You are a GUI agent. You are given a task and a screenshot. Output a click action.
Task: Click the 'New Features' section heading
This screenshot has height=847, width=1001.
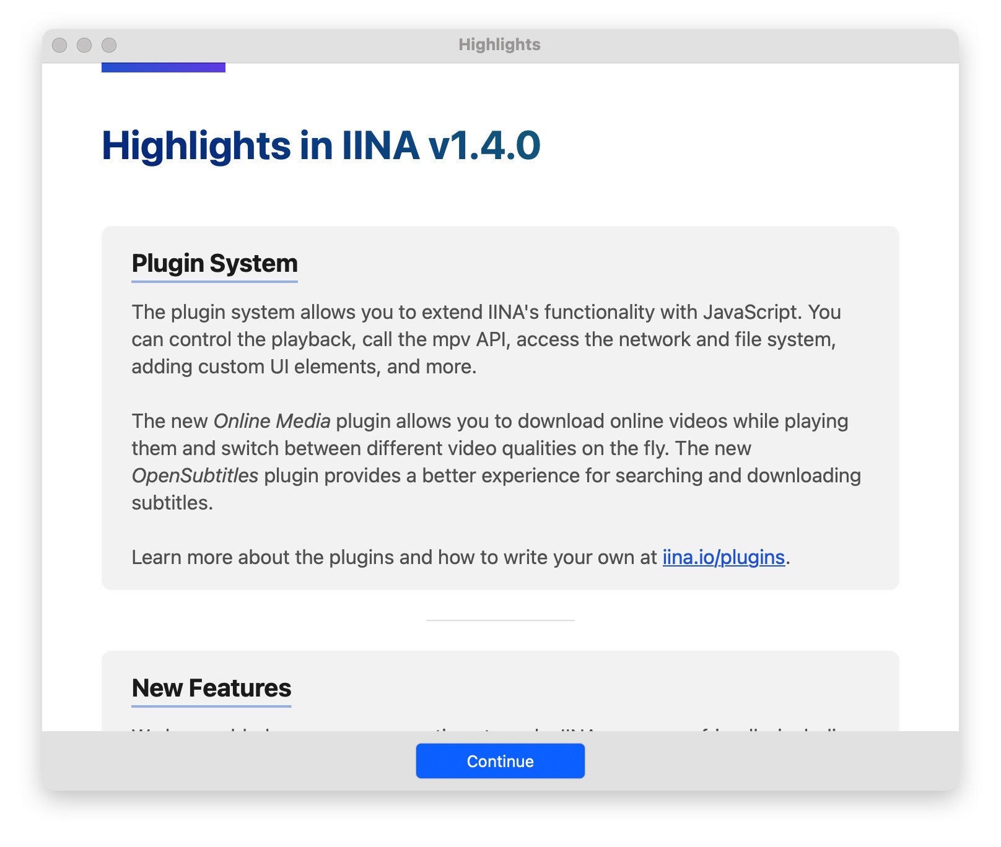pos(211,688)
